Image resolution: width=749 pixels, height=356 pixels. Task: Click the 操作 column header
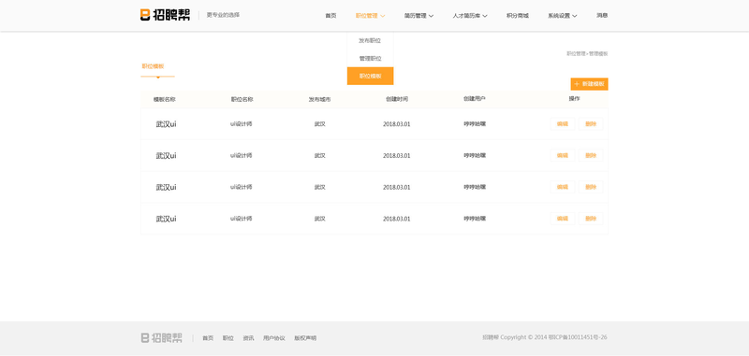point(574,99)
